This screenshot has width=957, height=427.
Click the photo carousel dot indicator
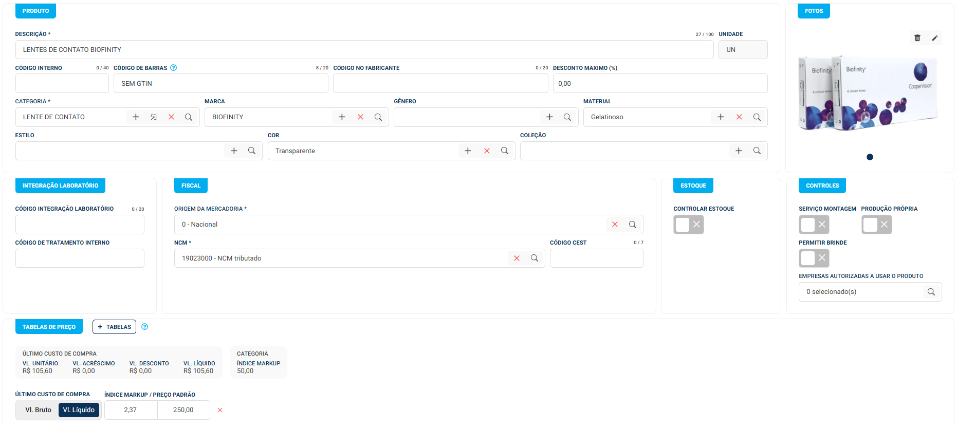(x=870, y=157)
